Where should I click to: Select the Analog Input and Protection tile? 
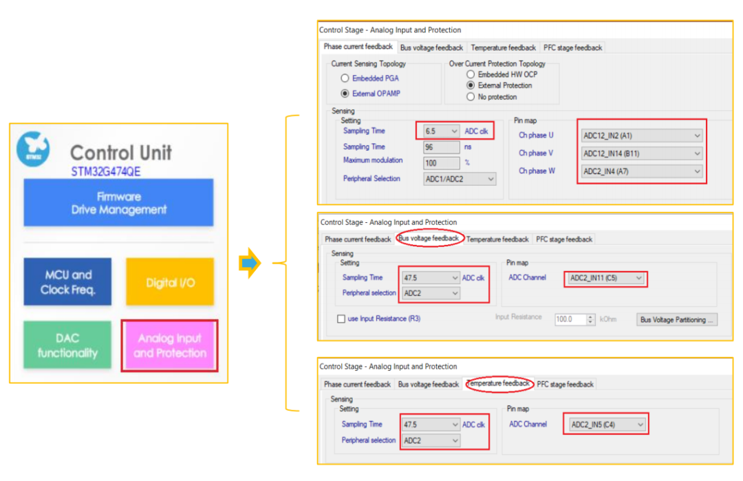click(169, 345)
